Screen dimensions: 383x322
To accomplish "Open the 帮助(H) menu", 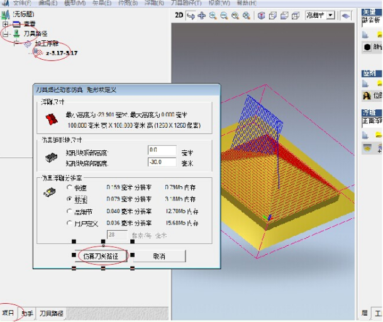I will 247,3.
